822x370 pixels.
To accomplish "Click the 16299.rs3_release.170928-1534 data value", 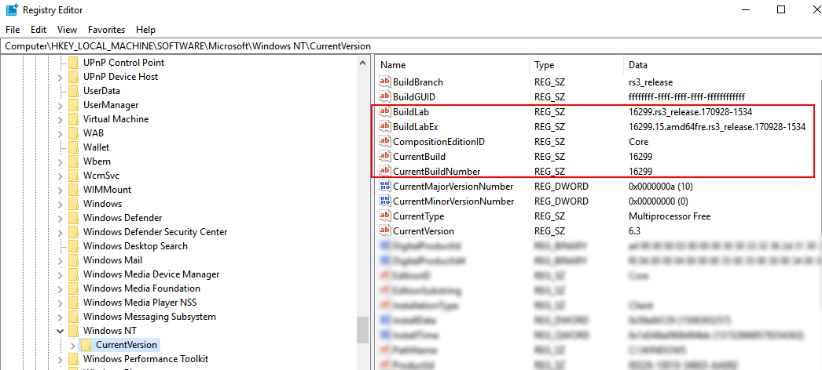I will click(x=691, y=112).
